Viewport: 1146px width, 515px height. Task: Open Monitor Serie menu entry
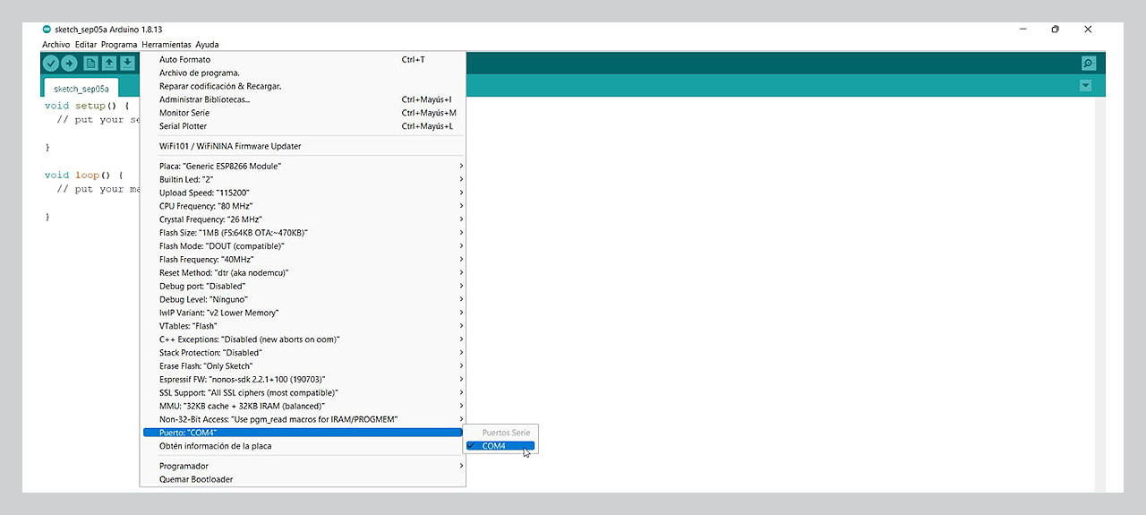[x=303, y=113]
